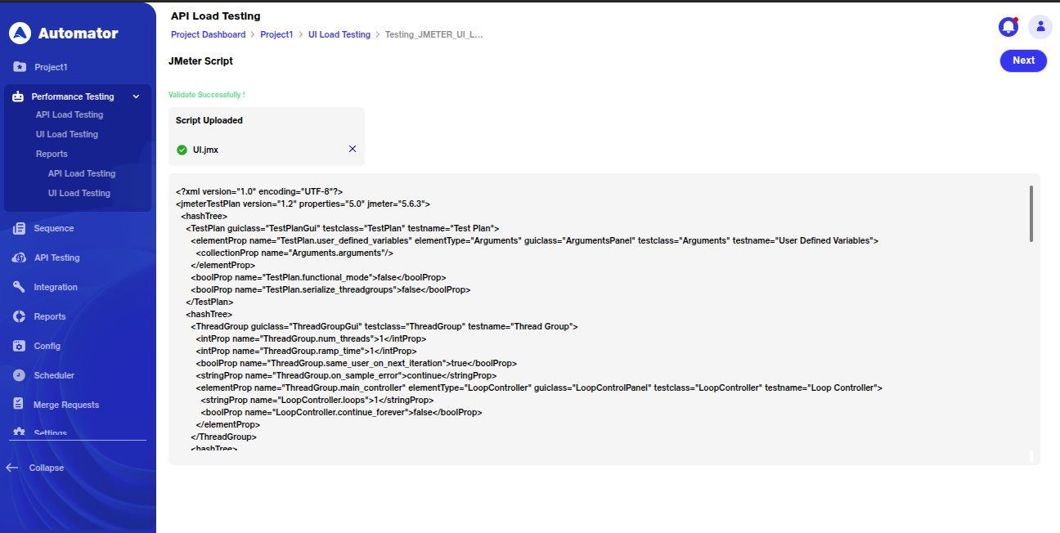Click the ThreadGroup.ramp_time line
Image resolution: width=1060 pixels, height=533 pixels.
[x=306, y=352]
